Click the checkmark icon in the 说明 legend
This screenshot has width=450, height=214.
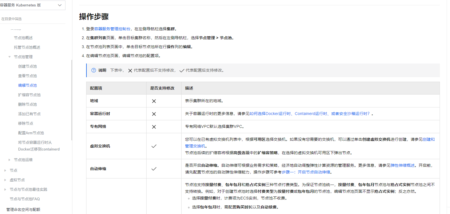pos(182,70)
